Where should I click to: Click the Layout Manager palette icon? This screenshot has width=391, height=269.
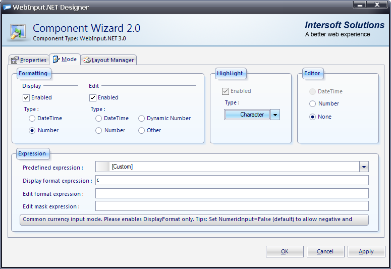pos(86,60)
